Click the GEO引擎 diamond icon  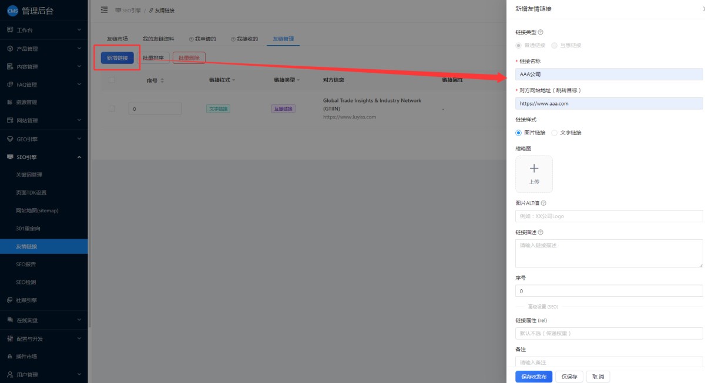(x=10, y=139)
